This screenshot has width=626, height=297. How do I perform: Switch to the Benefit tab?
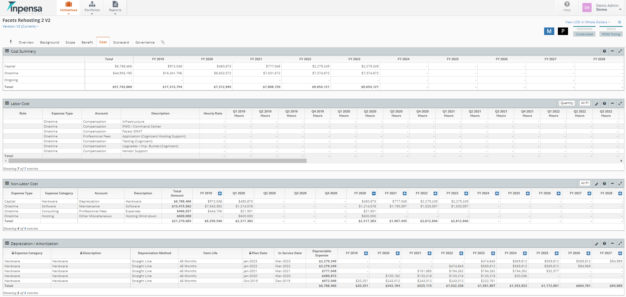(87, 43)
